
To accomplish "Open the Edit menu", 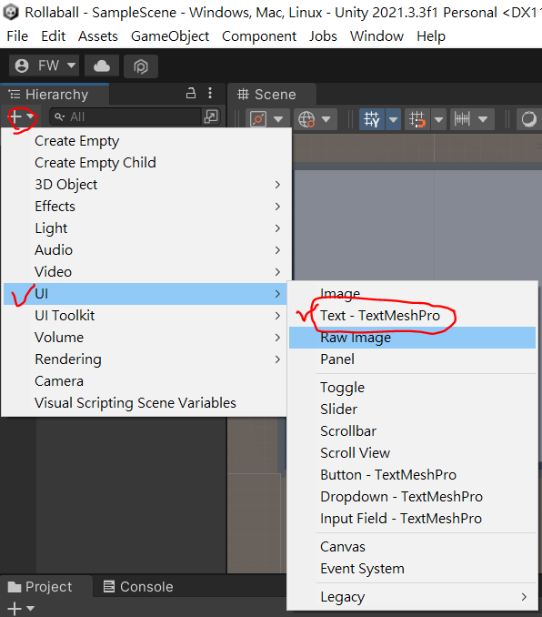I will coord(53,36).
